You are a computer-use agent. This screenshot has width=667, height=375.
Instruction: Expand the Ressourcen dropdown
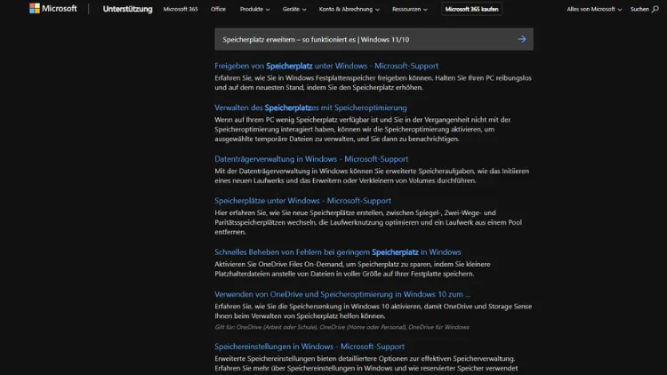pyautogui.click(x=410, y=9)
